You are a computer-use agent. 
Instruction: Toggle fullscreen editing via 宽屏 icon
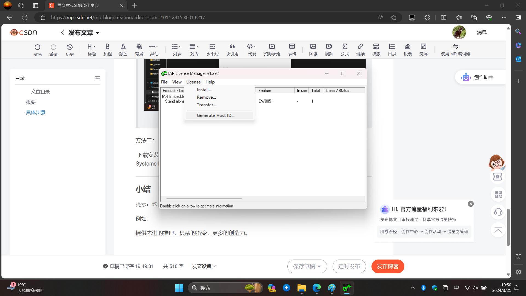[x=423, y=49]
